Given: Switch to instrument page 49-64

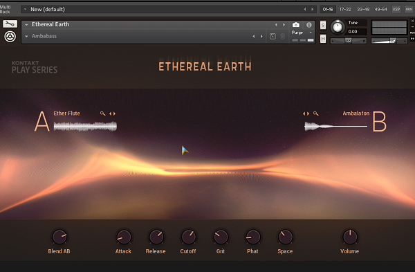Looking at the screenshot, I should point(380,9).
